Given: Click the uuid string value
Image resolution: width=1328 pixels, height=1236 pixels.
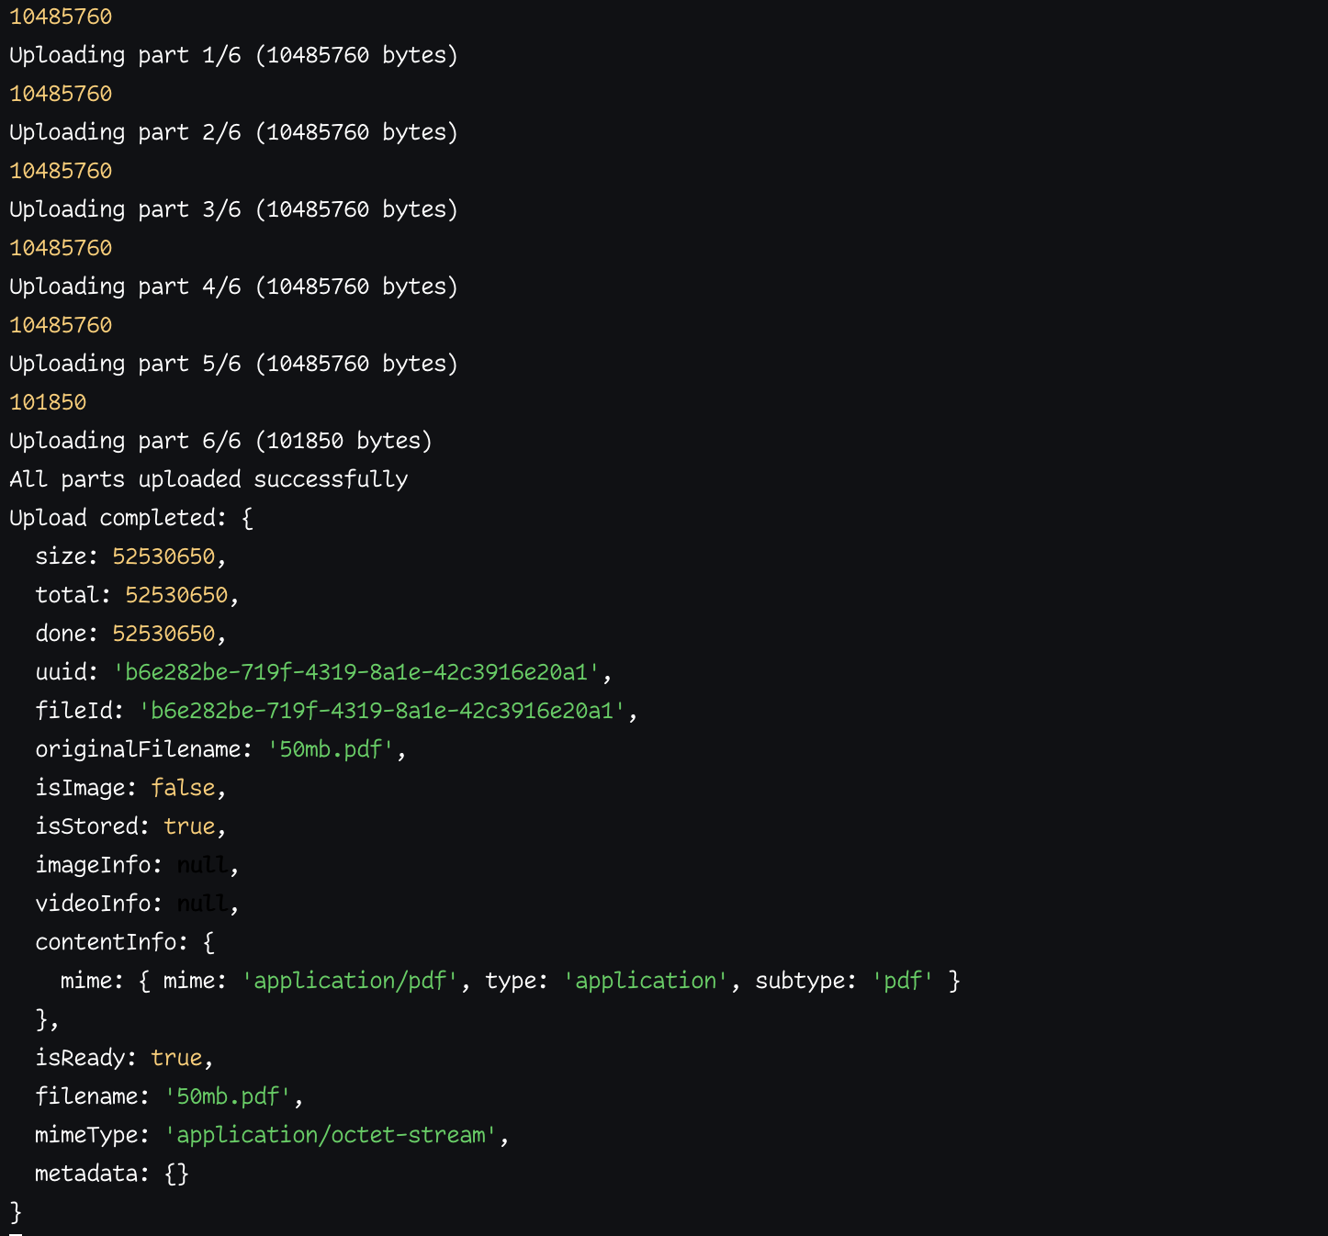Looking at the screenshot, I should pos(356,672).
